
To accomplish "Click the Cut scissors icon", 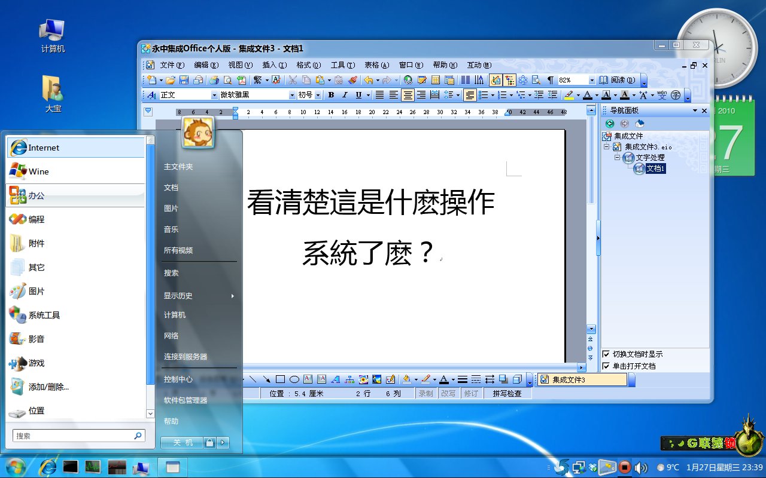I will (293, 79).
